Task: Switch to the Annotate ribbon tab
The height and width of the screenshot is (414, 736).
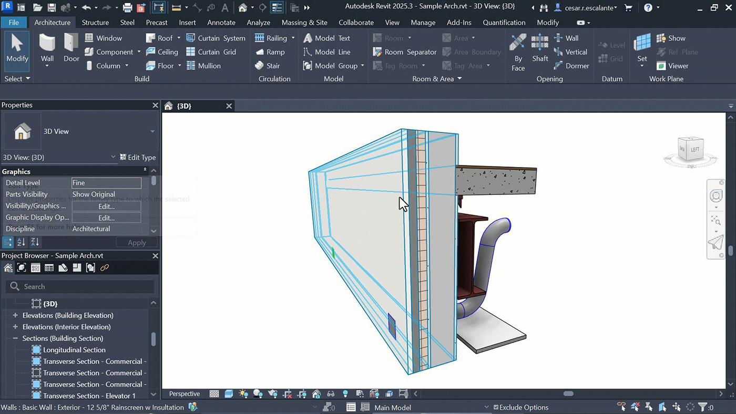Action: pos(221,22)
